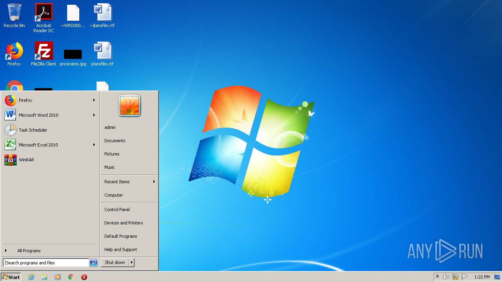
Task: Click the Start button
Action: click(x=11, y=277)
